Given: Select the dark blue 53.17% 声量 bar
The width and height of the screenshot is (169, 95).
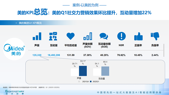Looking at the screenshot, I should tap(83, 71).
